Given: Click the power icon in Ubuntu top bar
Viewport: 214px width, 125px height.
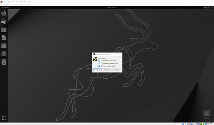Looking at the screenshot, I should pos(212,8).
